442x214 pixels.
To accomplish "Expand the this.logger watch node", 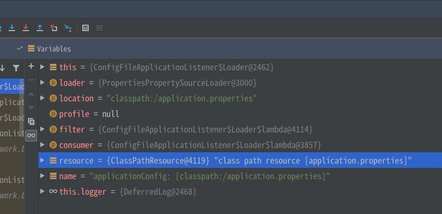I will (42, 191).
